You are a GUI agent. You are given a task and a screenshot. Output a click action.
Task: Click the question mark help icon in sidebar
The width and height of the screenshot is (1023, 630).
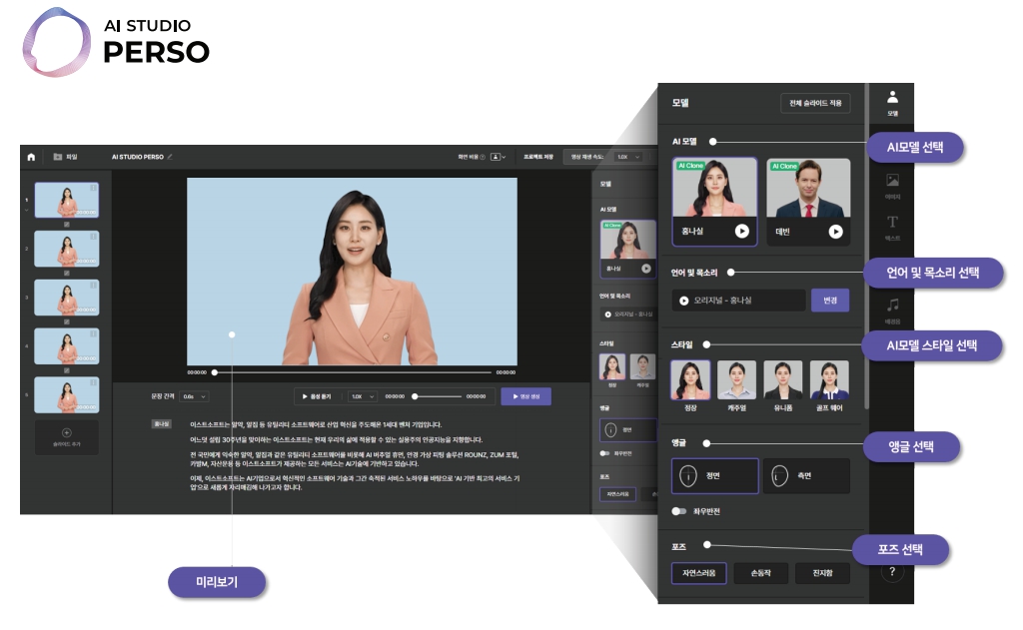pyautogui.click(x=892, y=572)
